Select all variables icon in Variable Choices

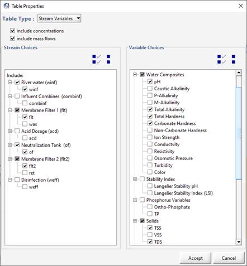[x=221, y=59]
